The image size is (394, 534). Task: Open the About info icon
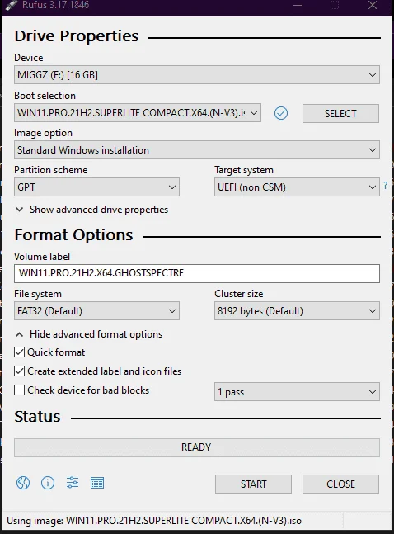point(48,483)
